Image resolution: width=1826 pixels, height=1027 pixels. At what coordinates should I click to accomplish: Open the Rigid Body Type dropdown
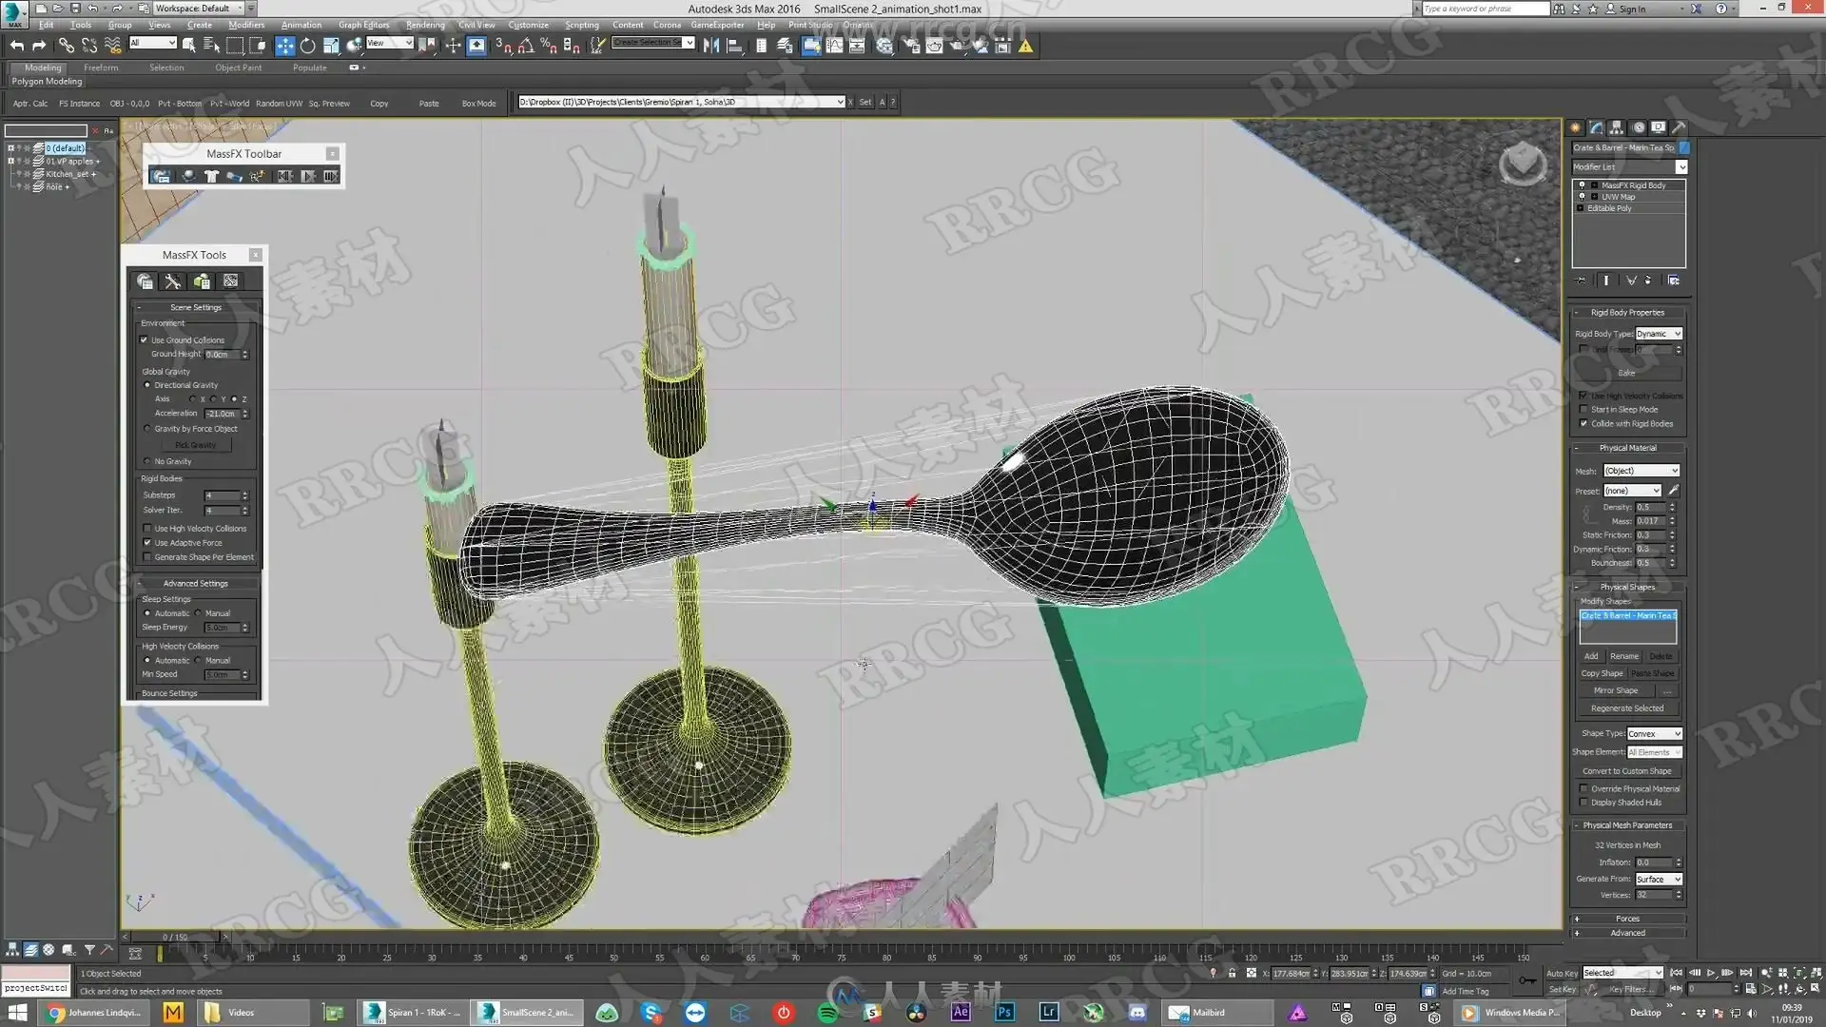tap(1659, 334)
